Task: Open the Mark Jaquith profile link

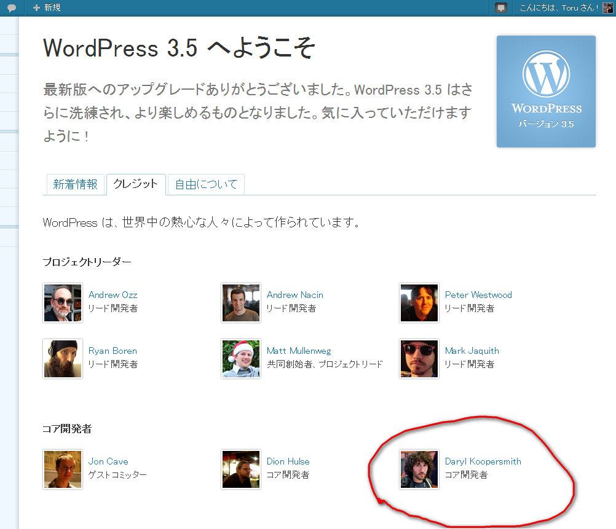Action: pos(472,351)
